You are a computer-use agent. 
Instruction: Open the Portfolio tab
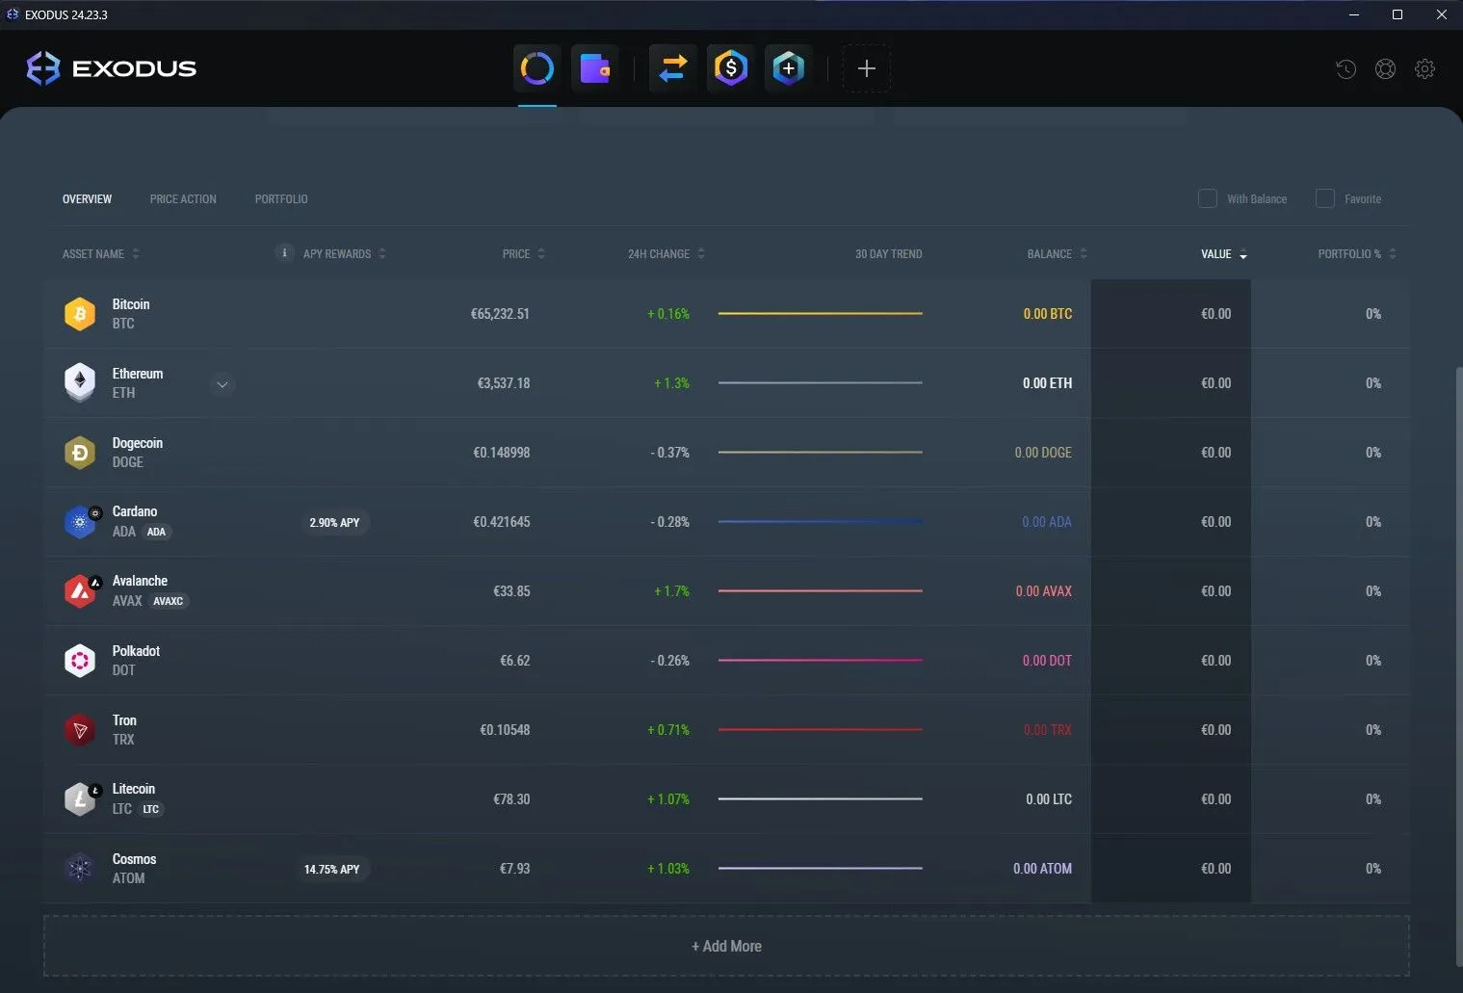[280, 198]
